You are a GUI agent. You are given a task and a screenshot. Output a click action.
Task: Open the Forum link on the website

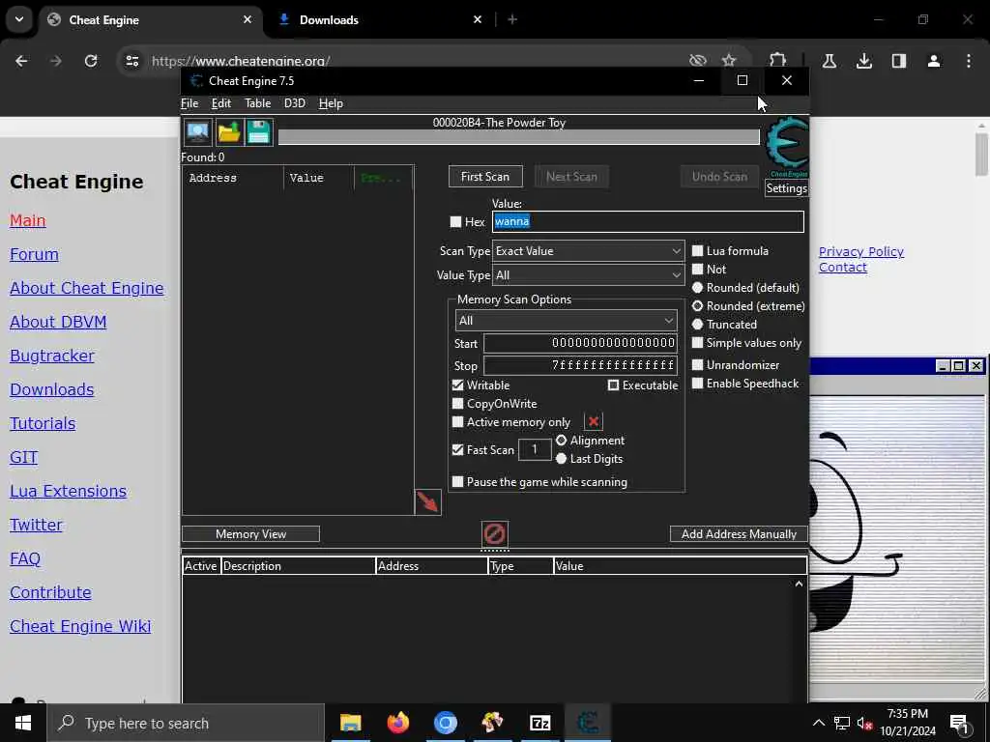tap(34, 254)
